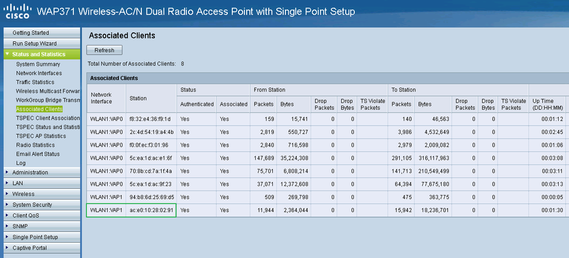This screenshot has height=258, width=569.
Task: Click bytes value 35,224,308
Action: pyautogui.click(x=294, y=158)
